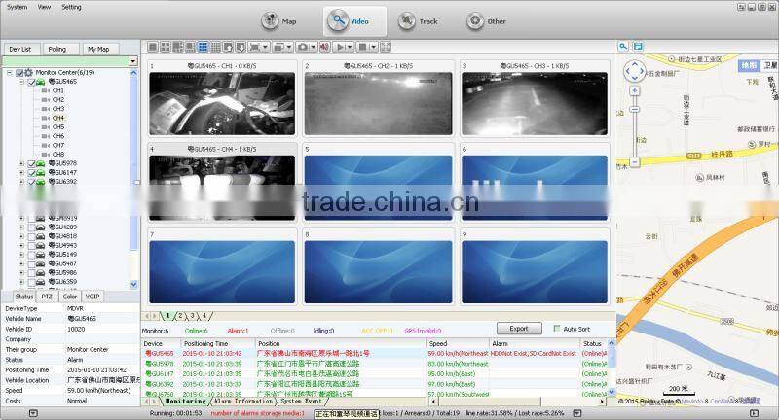Click the status bar icon at far left
This screenshot has width=779, height=420.
point(33,413)
